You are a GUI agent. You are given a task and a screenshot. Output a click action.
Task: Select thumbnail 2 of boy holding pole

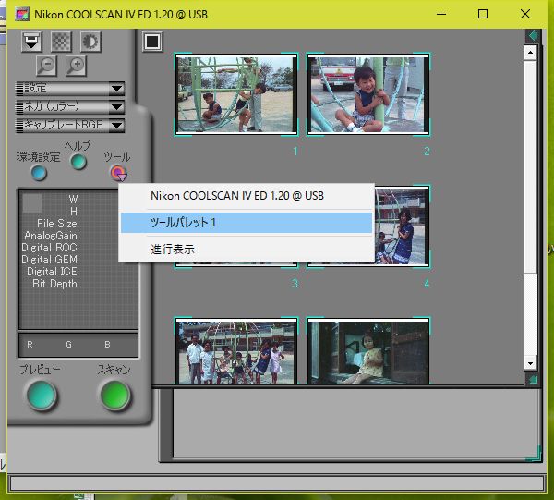pyautogui.click(x=368, y=94)
